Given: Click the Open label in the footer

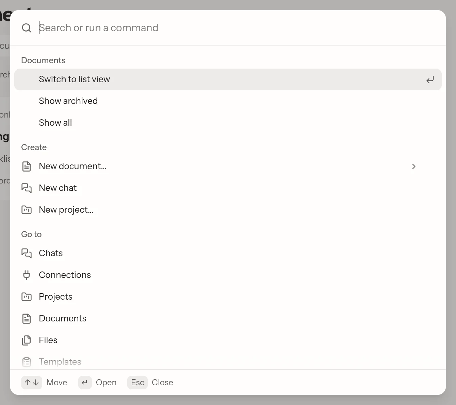Looking at the screenshot, I should click(x=106, y=383).
